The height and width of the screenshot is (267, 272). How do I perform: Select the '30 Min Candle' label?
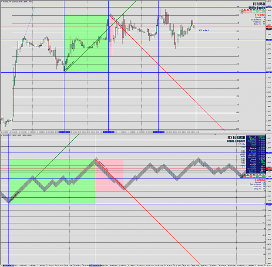[257, 8]
